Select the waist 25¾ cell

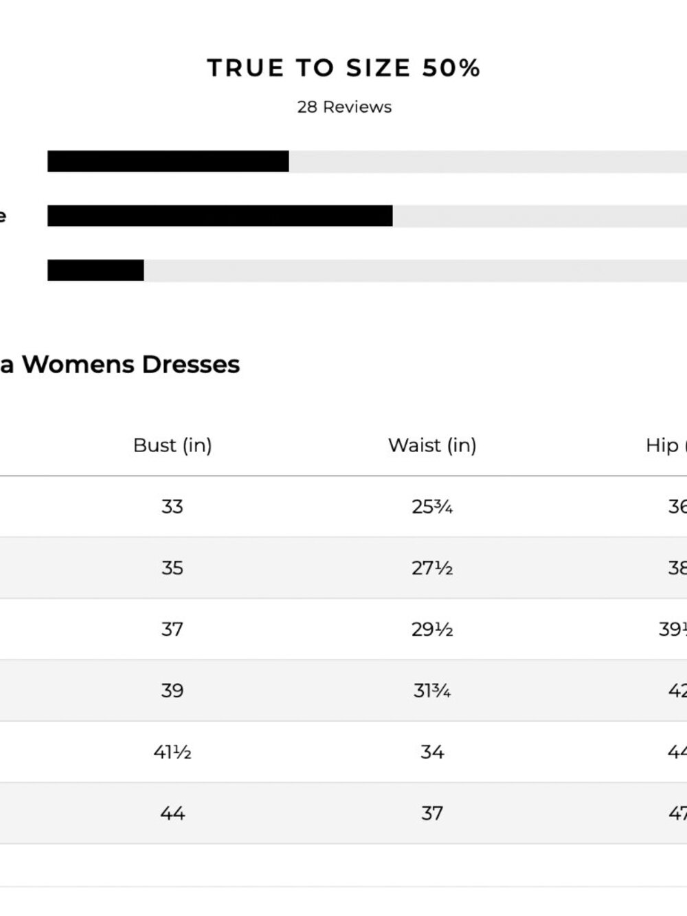click(432, 506)
